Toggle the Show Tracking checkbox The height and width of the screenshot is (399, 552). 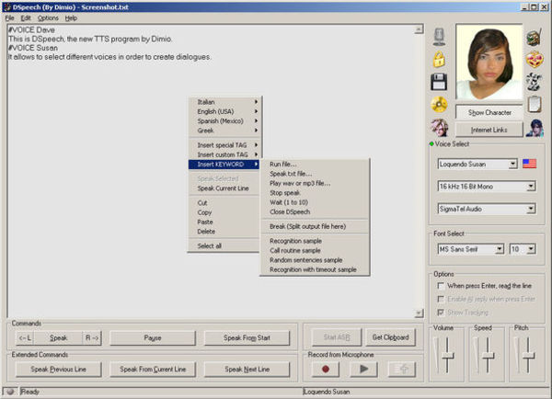coord(441,312)
